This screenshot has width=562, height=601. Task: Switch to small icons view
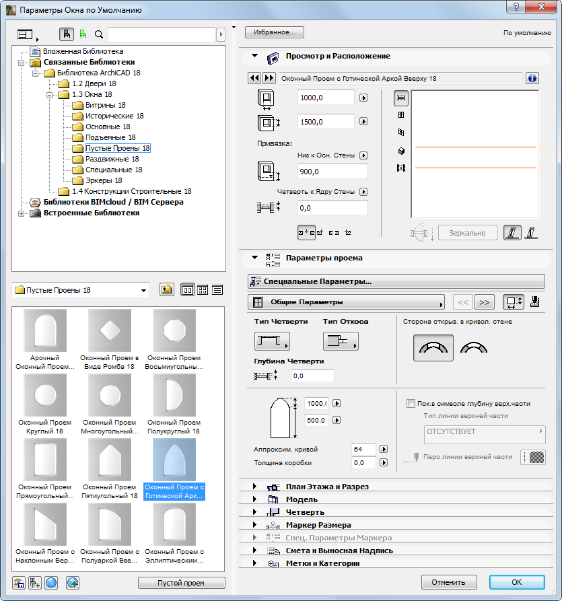tap(203, 290)
